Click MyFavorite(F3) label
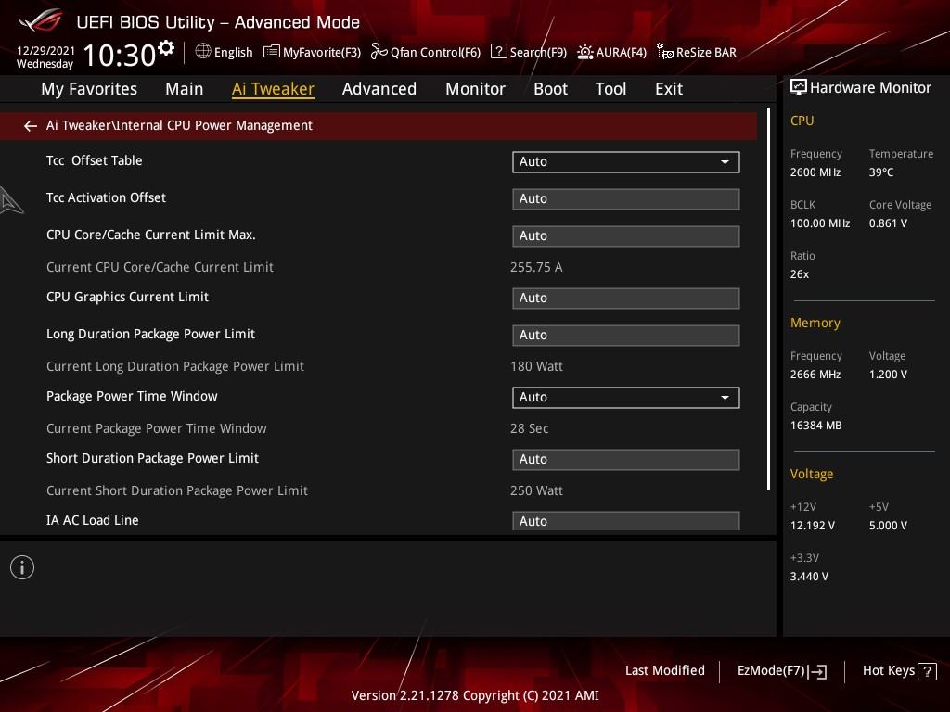Image resolution: width=950 pixels, height=712 pixels. pyautogui.click(x=322, y=52)
